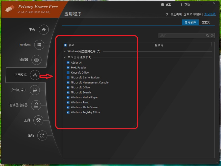221x166 pixels.
Task: Uncheck the Adobe Air checkbox
Action: pos(68,63)
